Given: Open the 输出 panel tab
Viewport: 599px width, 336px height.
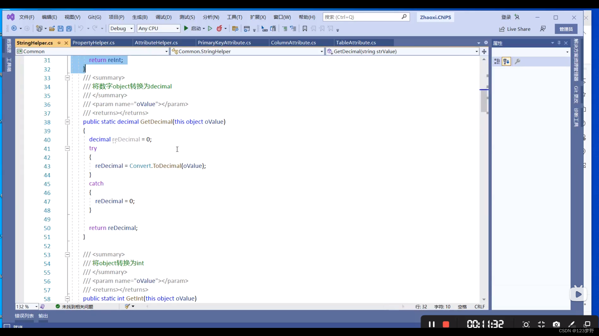Looking at the screenshot, I should click(x=43, y=316).
